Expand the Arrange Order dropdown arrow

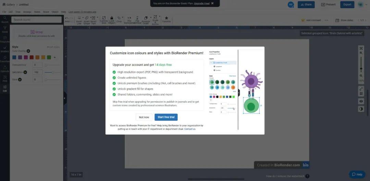[x=150, y=18]
